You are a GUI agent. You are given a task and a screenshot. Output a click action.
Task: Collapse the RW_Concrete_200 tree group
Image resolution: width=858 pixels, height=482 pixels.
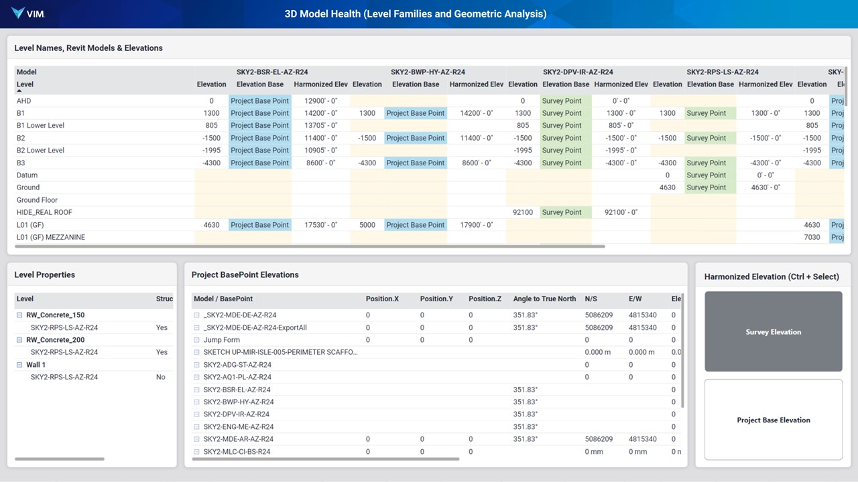tap(20, 340)
